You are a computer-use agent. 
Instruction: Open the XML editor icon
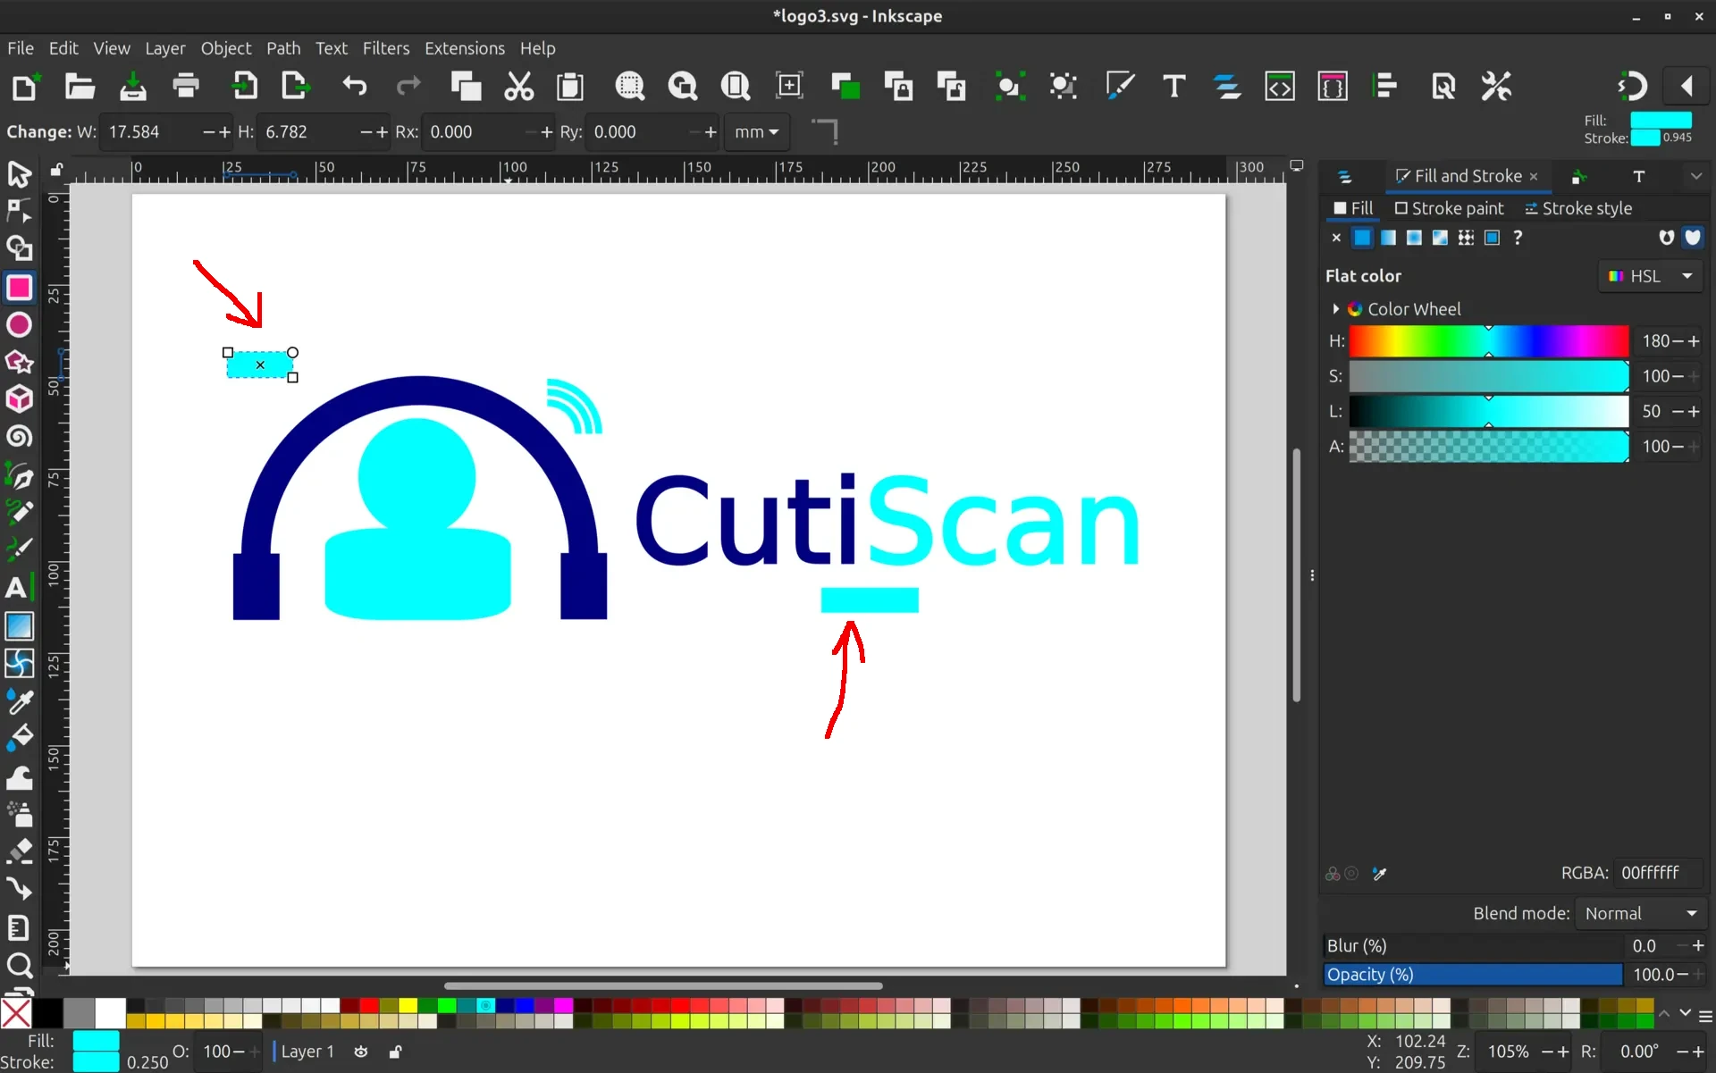pyautogui.click(x=1279, y=87)
